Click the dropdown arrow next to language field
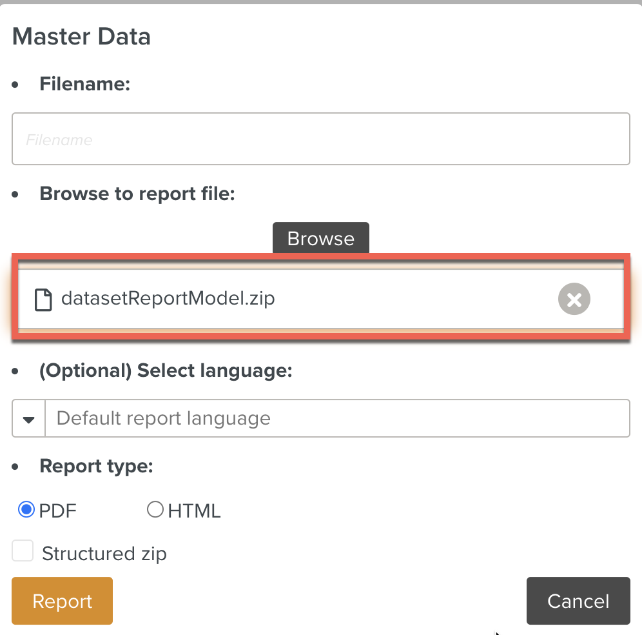The height and width of the screenshot is (635, 642). 28,418
